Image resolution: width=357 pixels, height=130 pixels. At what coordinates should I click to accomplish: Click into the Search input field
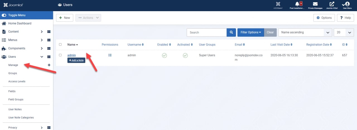(x=207, y=32)
